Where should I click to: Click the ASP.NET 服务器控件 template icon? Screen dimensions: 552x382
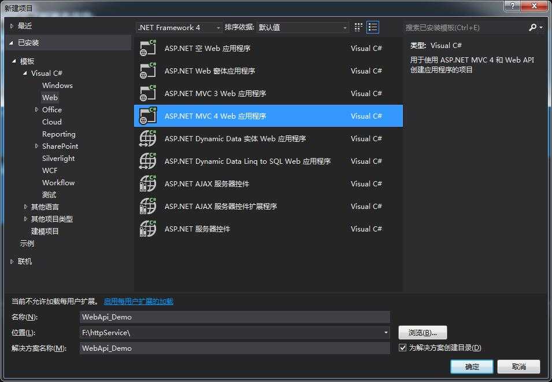[x=148, y=229]
